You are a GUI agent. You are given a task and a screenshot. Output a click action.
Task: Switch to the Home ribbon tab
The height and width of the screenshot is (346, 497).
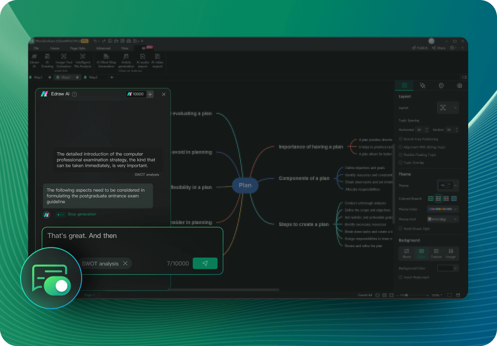[55, 48]
